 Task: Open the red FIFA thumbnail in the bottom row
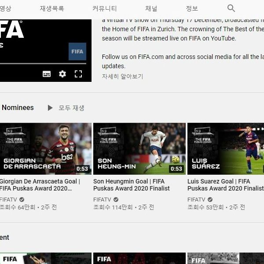point(139,258)
